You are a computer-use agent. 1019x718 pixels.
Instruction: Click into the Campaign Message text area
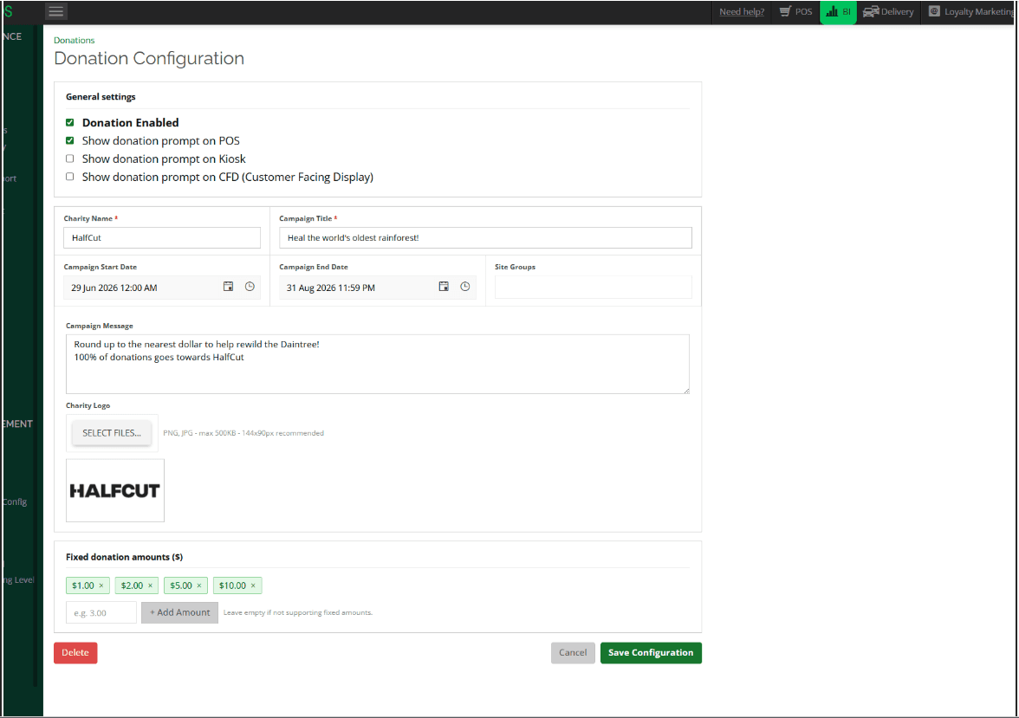coord(378,364)
